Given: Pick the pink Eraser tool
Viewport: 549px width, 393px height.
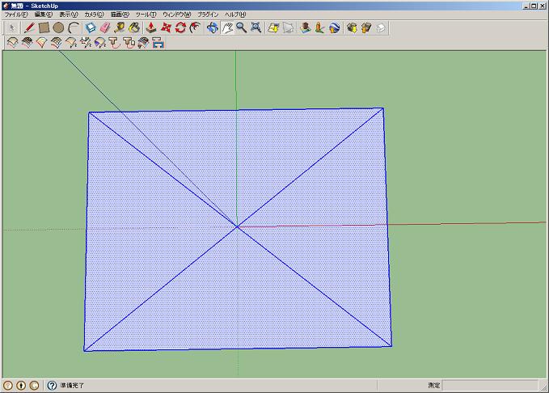Looking at the screenshot, I should click(104, 27).
